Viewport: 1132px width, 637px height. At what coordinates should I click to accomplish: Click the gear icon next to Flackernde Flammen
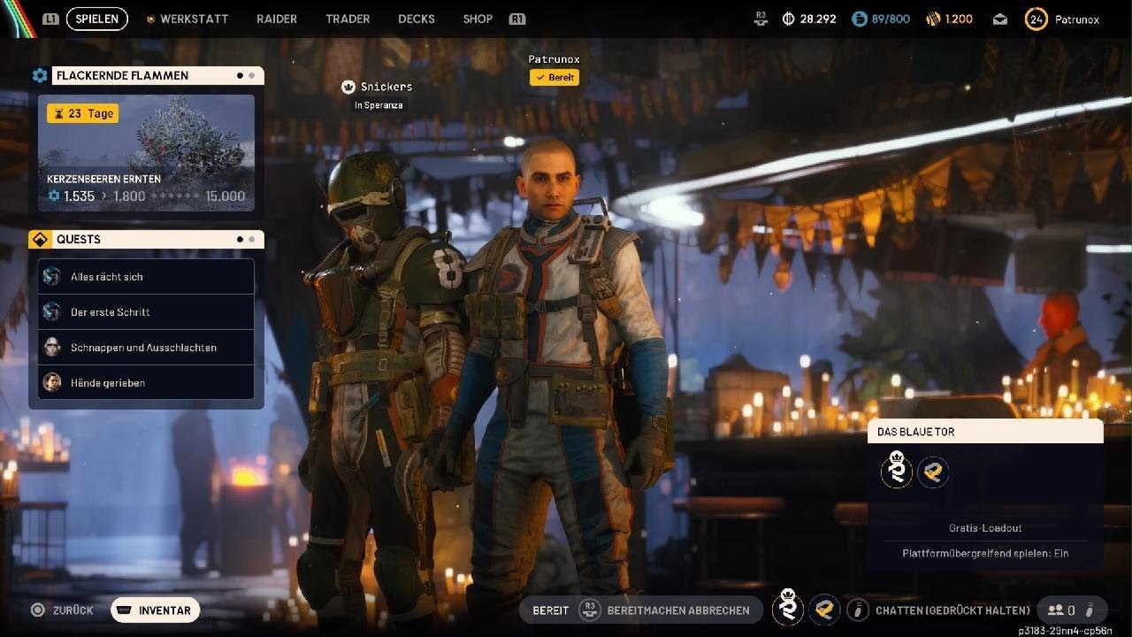tap(40, 76)
